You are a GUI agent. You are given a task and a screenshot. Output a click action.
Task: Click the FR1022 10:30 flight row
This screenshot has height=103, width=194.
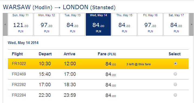pos(98,64)
